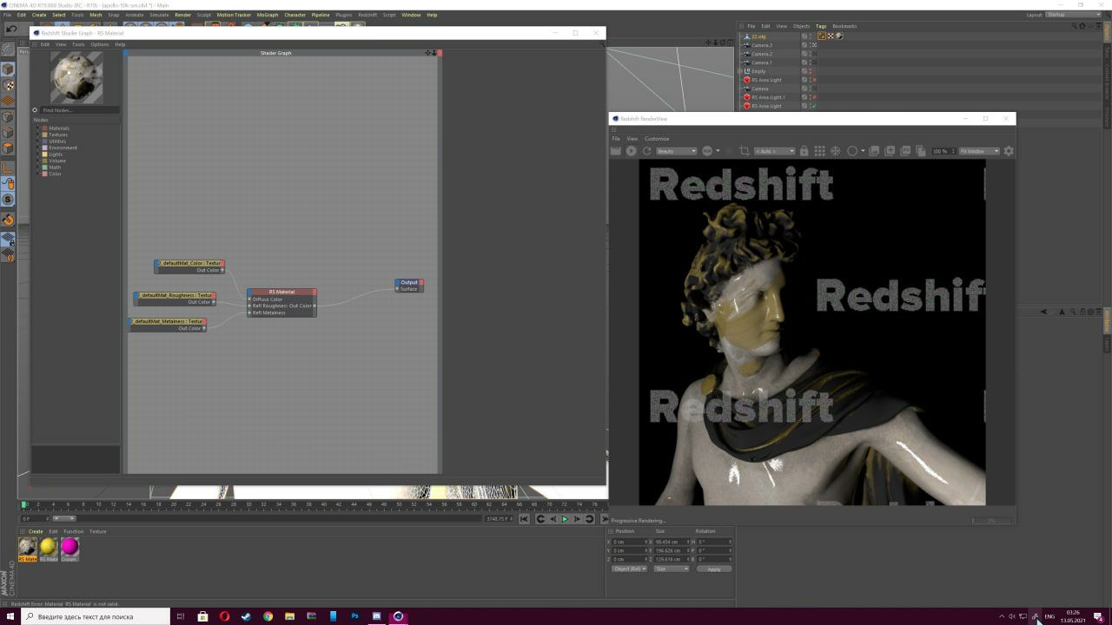Click the Windows Start button
This screenshot has width=1112, height=625.
10,616
